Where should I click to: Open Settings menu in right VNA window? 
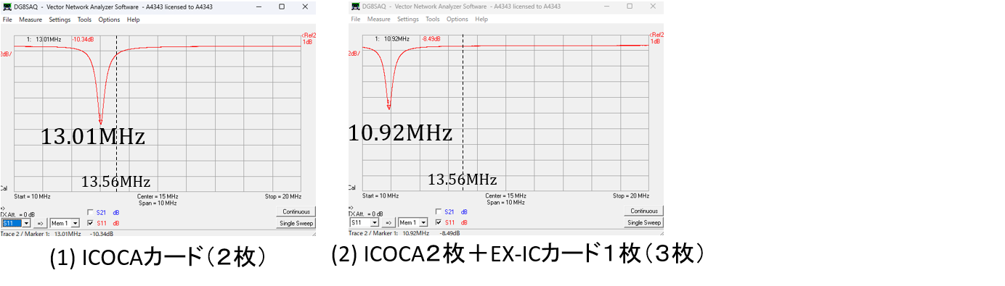click(x=407, y=19)
